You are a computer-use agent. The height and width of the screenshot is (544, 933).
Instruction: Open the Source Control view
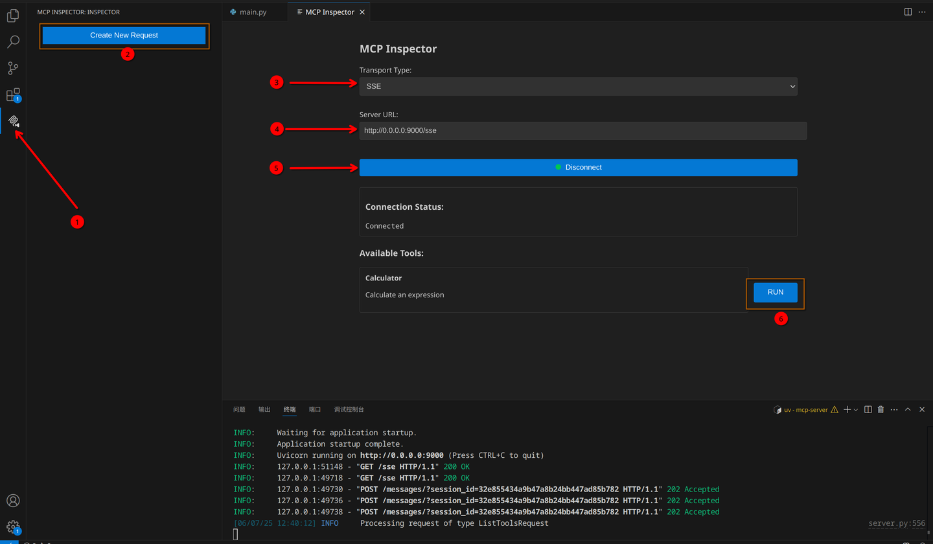pyautogui.click(x=13, y=68)
